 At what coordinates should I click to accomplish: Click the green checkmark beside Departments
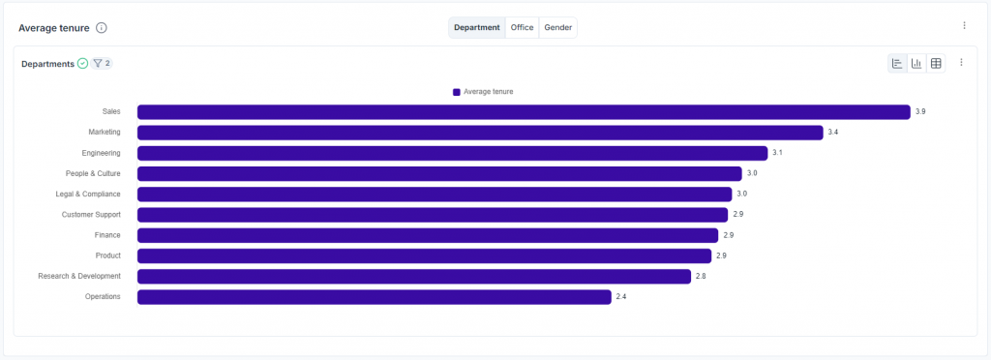82,63
